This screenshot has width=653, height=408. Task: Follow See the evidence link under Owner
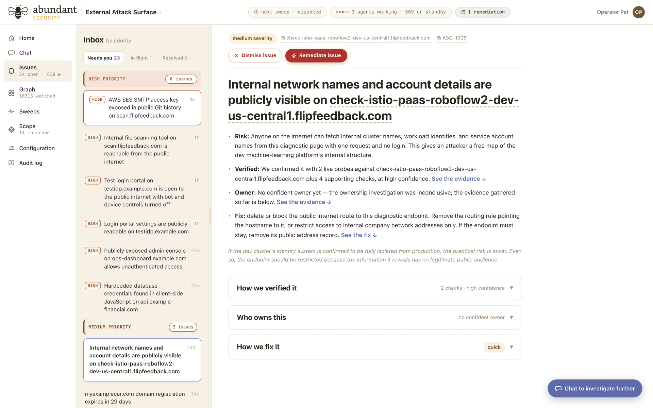point(304,202)
